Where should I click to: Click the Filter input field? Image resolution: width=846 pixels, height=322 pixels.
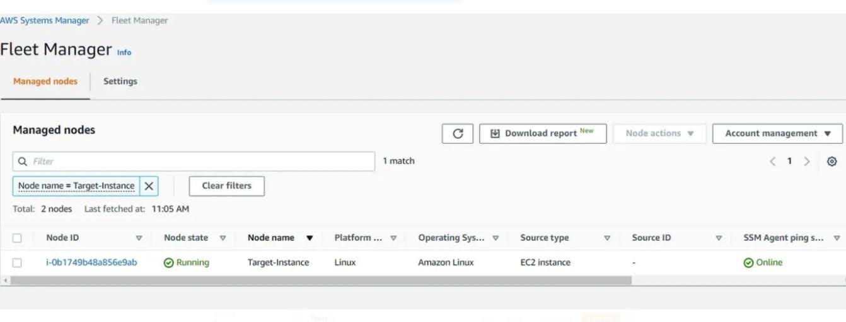[194, 162]
